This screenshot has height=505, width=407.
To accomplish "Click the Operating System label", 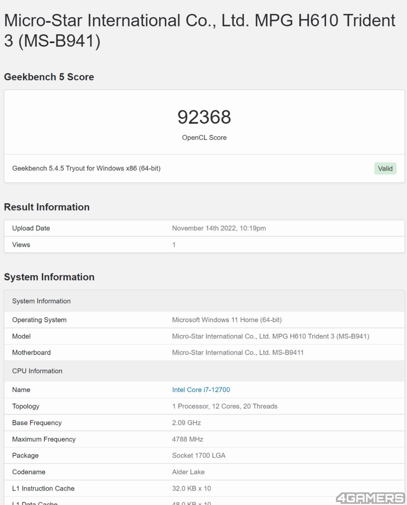I will [x=39, y=320].
